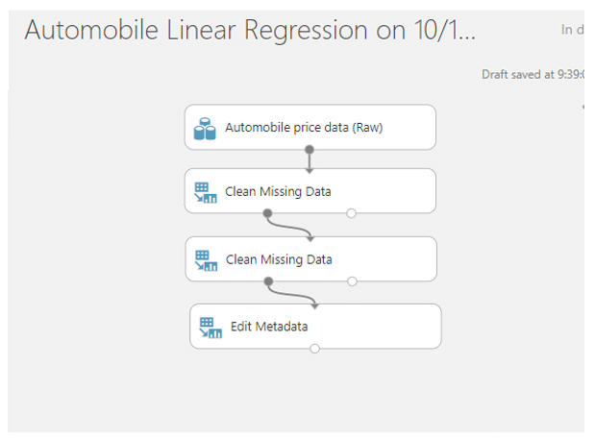Select the first Clean Missing Data module label
This screenshot has width=595, height=439.
(278, 192)
